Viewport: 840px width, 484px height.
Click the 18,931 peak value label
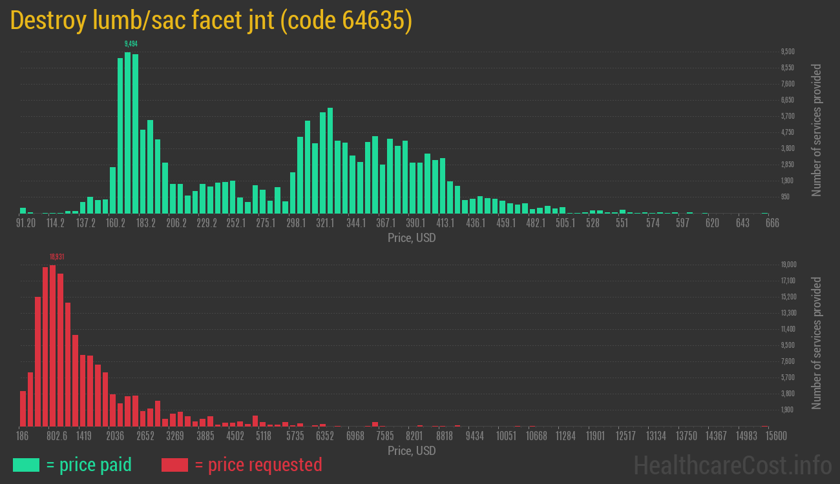(57, 257)
